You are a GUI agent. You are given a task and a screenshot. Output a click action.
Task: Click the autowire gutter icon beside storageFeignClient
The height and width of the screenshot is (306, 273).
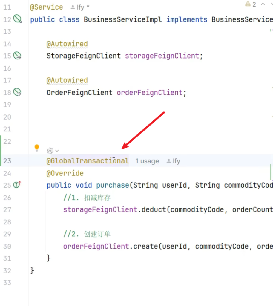[18, 56]
